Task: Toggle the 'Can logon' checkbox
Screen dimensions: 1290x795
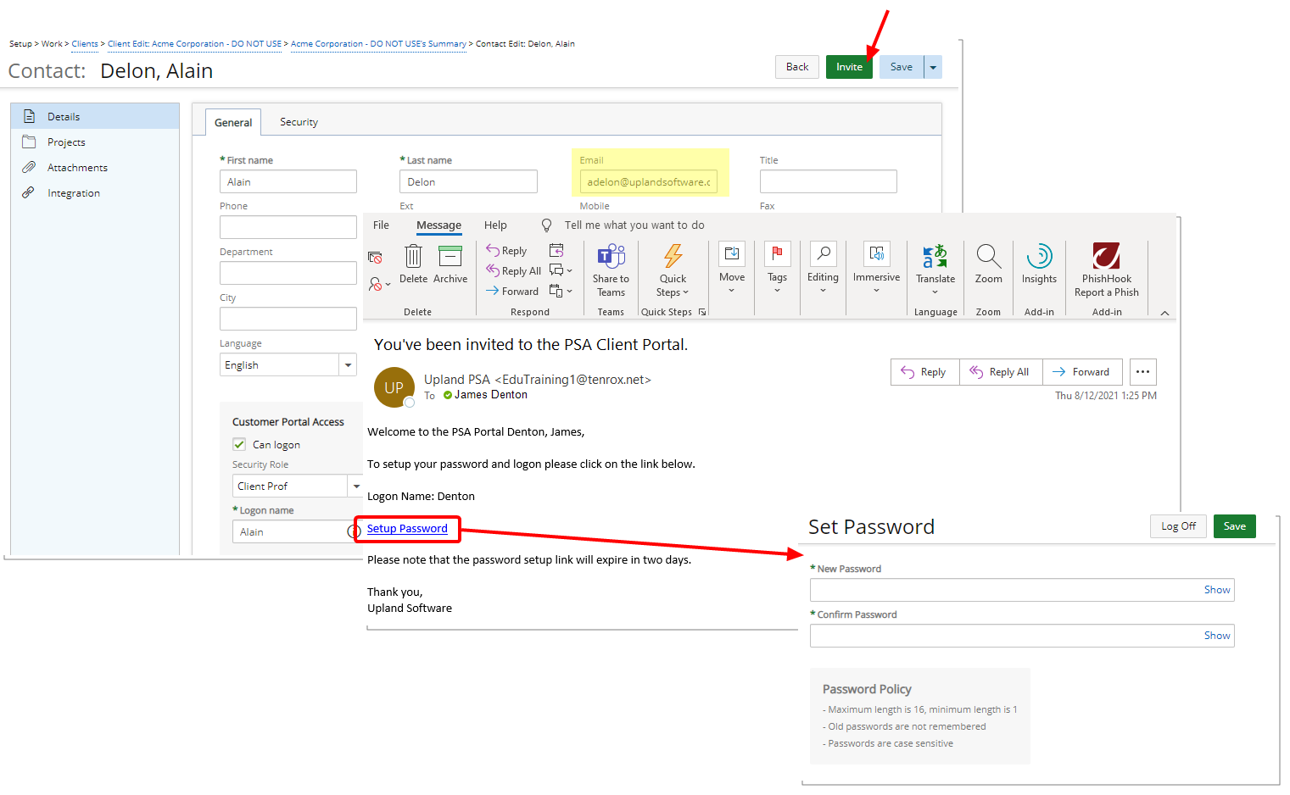Action: (x=239, y=444)
